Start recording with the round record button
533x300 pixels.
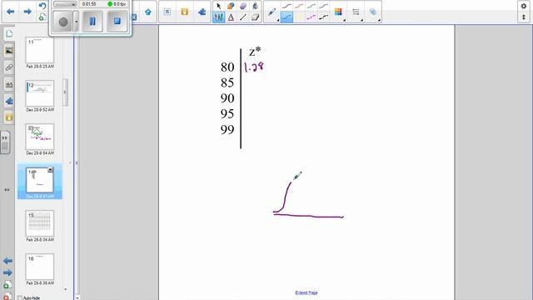[63, 22]
